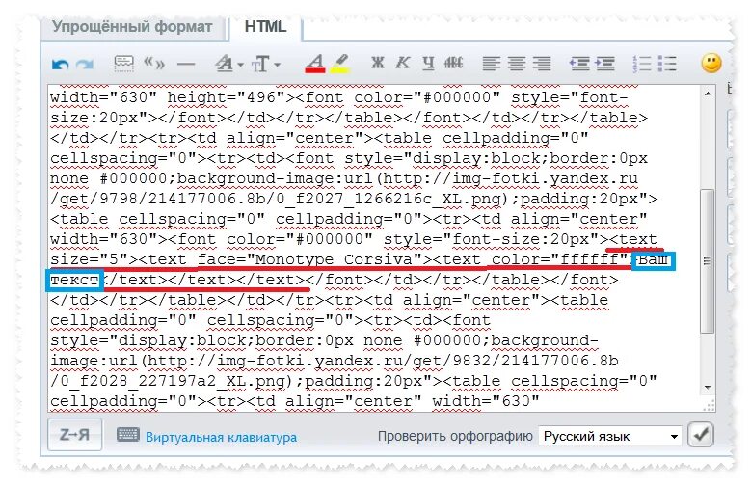
Task: Toggle strikethrough formatting
Action: coord(453,63)
